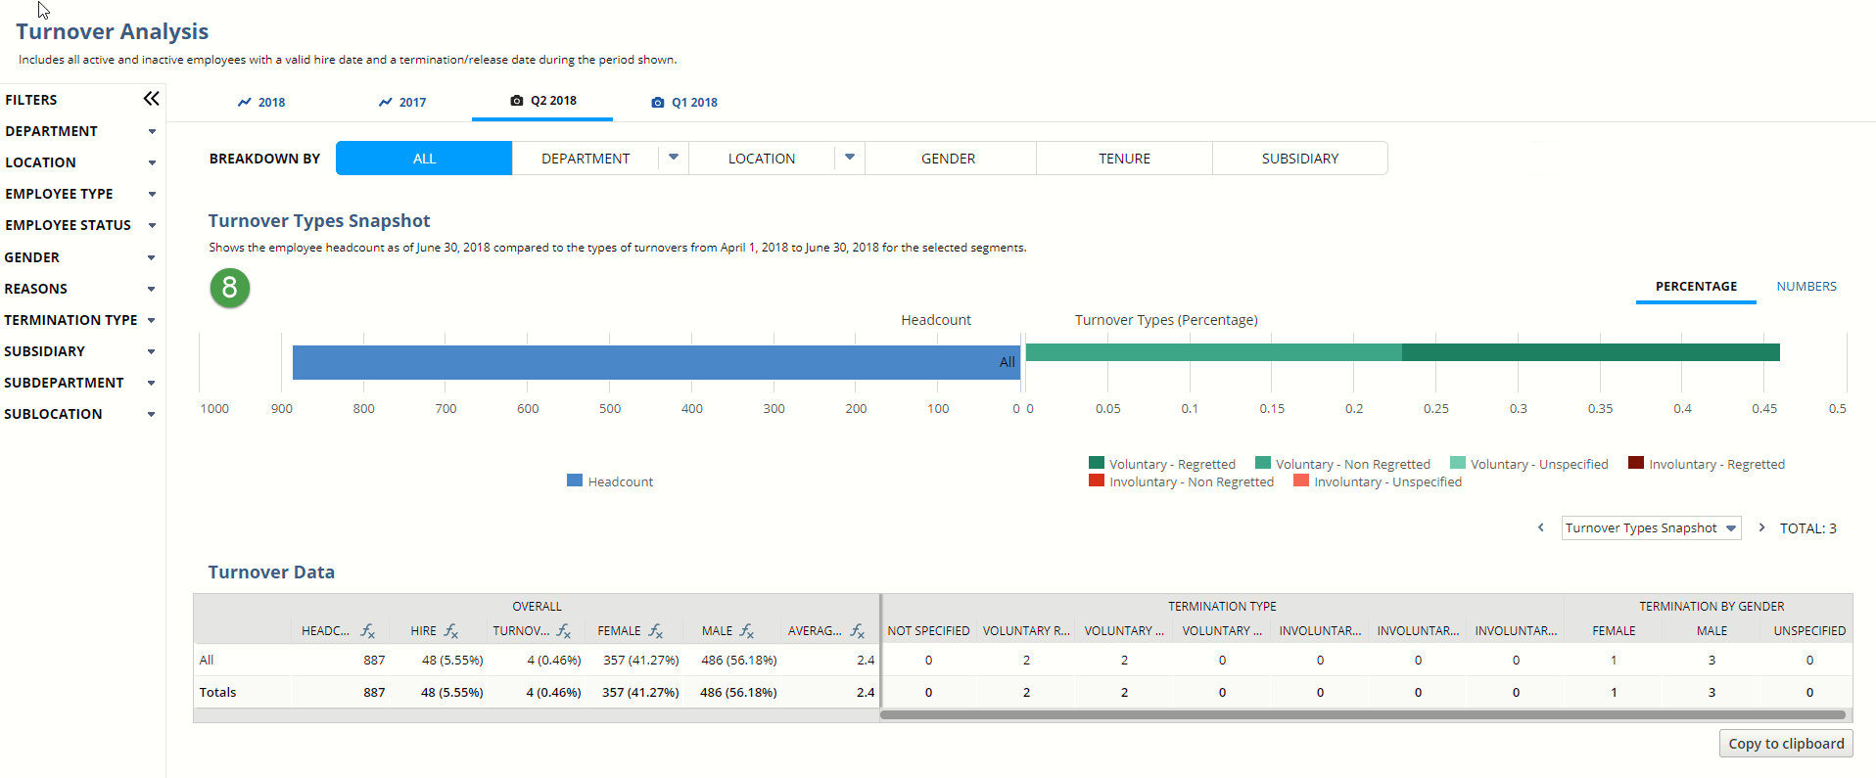Image resolution: width=1876 pixels, height=778 pixels.
Task: Toggle Voluntary - Regretted legend swatch
Action: (x=1097, y=463)
